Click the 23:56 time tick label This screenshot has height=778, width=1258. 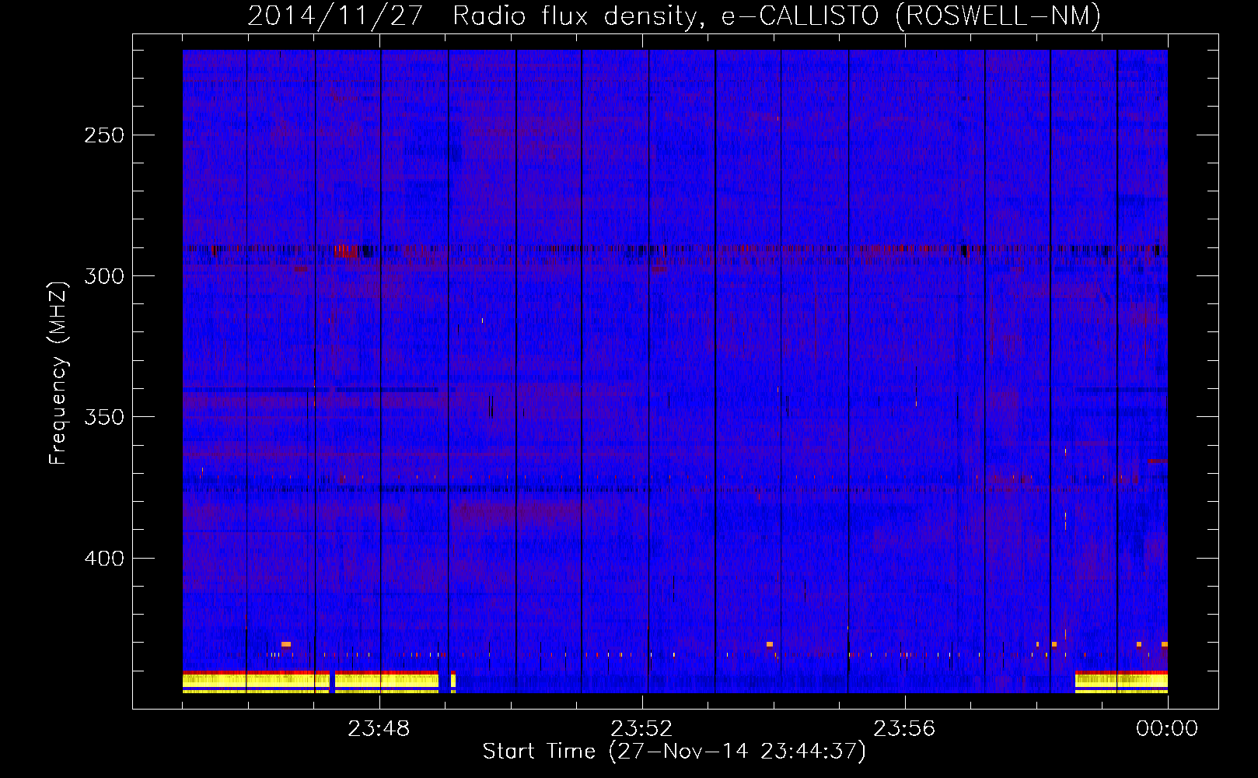[x=904, y=729]
